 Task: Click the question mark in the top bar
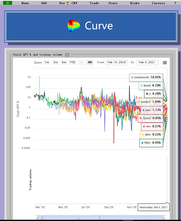175,3
